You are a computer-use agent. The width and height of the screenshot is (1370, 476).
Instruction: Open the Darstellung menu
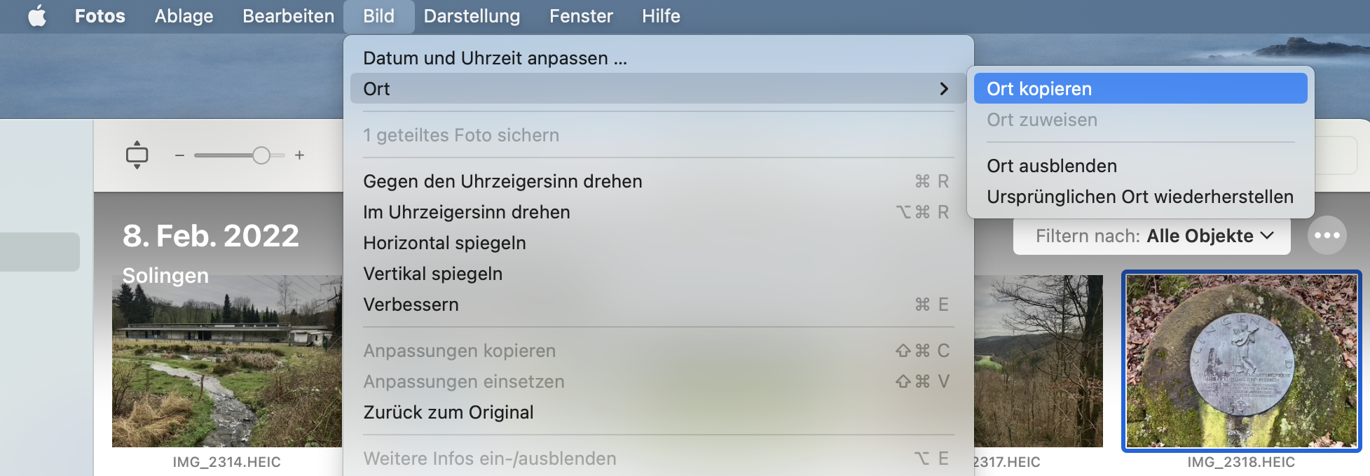[x=472, y=15]
